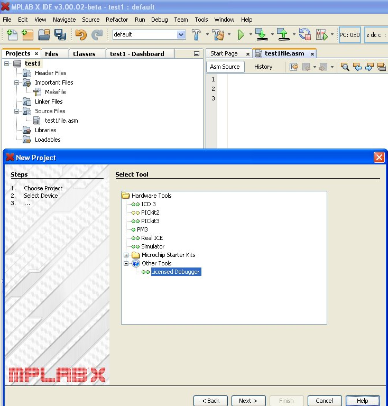
Task: Click the Undo toolbar icon
Action: tap(81, 34)
